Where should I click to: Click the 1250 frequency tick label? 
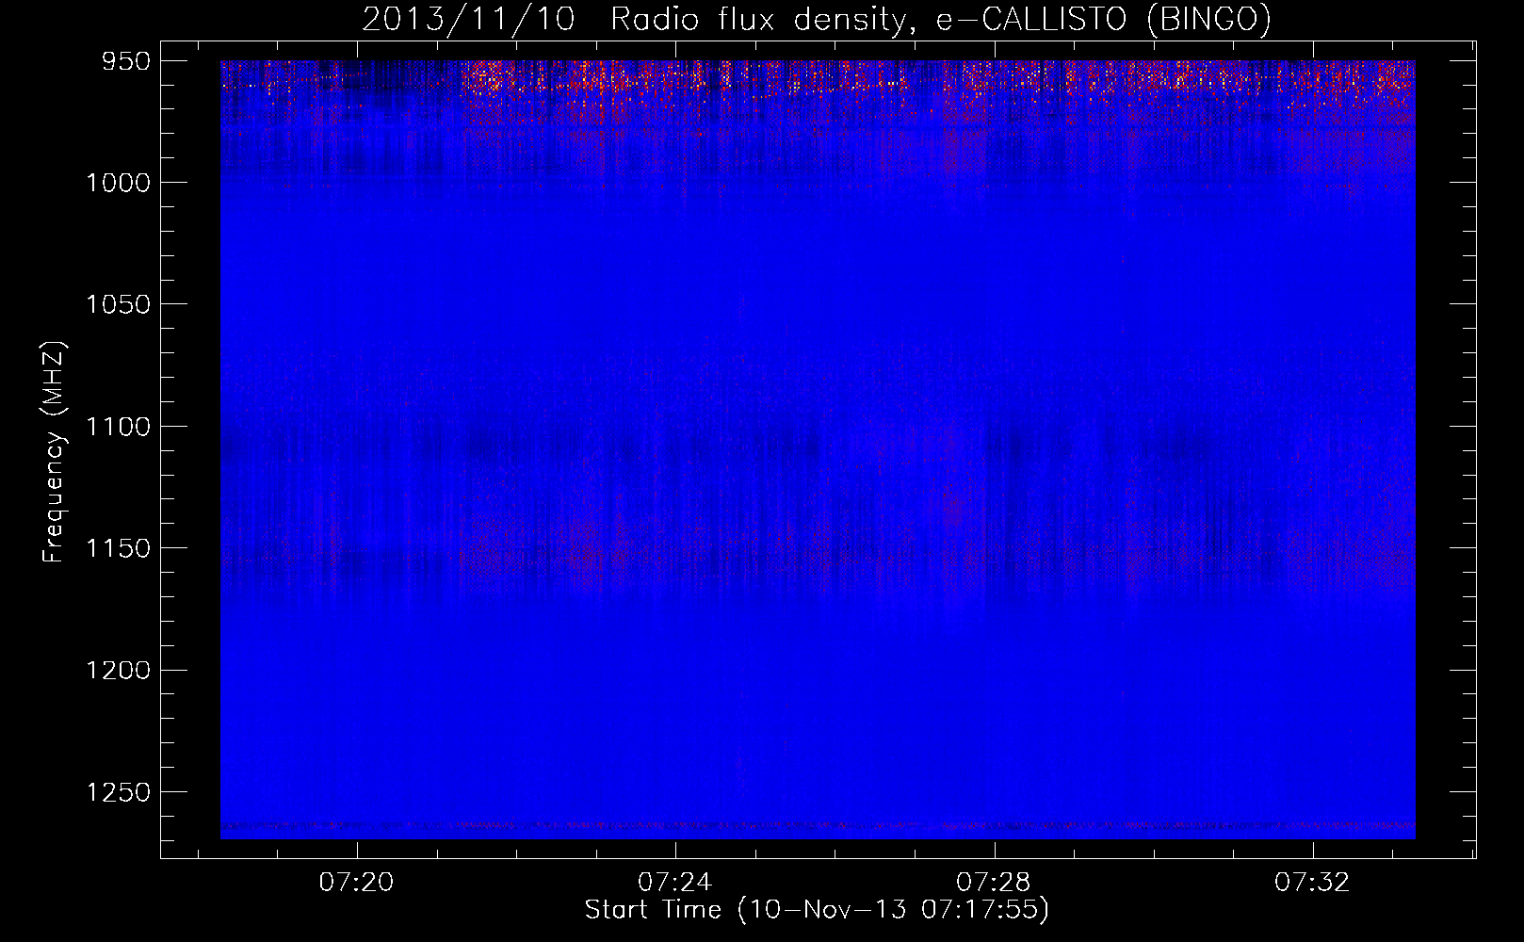[x=118, y=792]
